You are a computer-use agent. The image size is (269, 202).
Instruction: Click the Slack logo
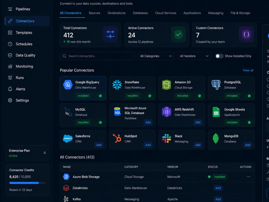click(167, 138)
